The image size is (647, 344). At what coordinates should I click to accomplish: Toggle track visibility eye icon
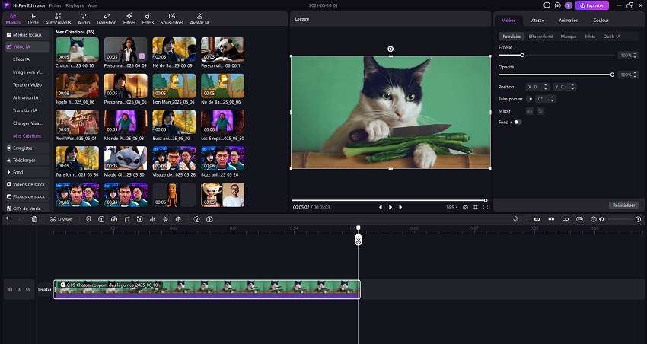[x=19, y=289]
